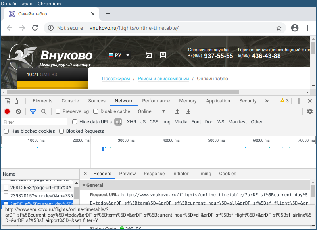Viewport: 317px width, 230px height.
Task: Open a new tab with plus button
Action: 108,14
